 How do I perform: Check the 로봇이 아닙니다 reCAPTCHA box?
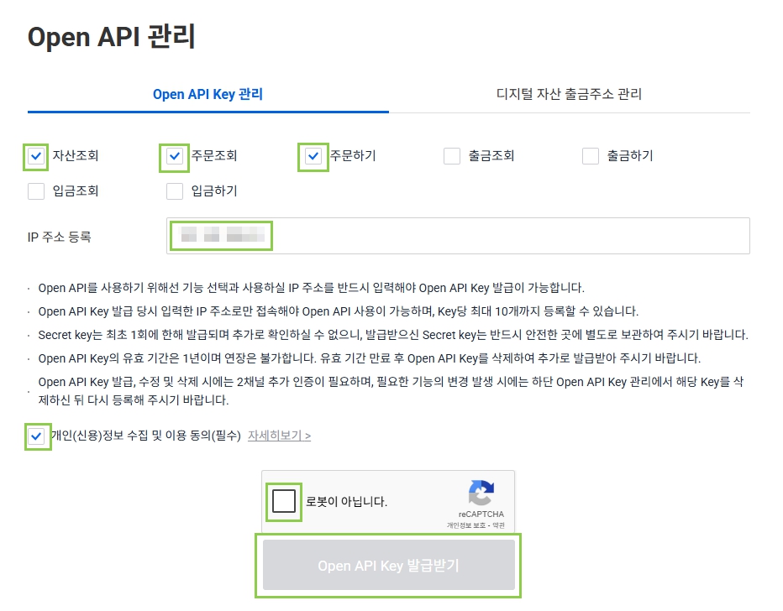coord(284,502)
